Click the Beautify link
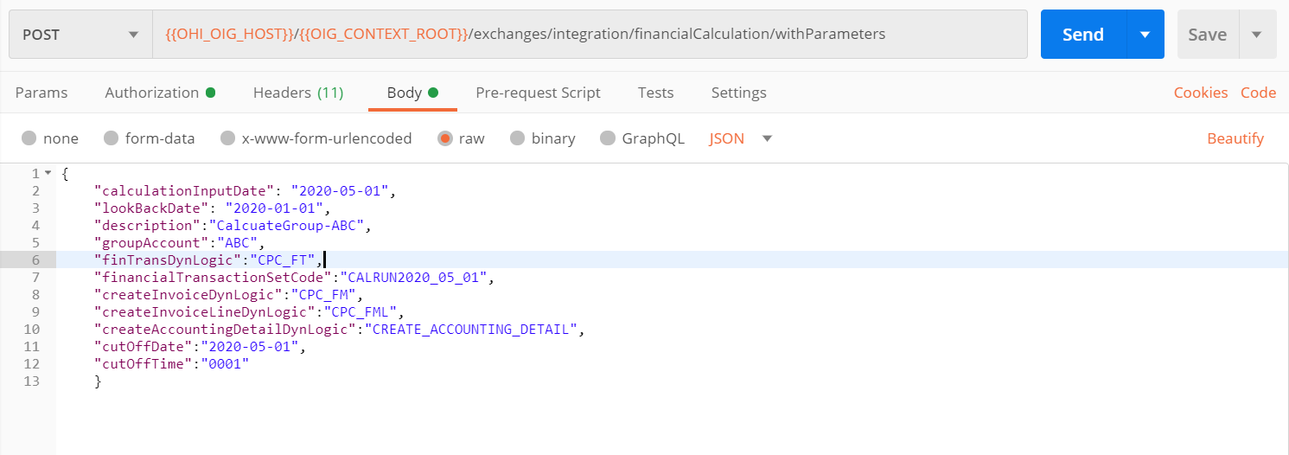Image resolution: width=1289 pixels, height=455 pixels. coord(1235,138)
